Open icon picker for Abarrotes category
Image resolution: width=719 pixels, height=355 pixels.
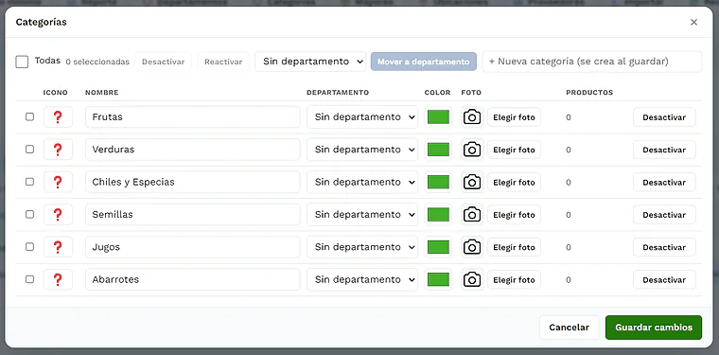58,280
